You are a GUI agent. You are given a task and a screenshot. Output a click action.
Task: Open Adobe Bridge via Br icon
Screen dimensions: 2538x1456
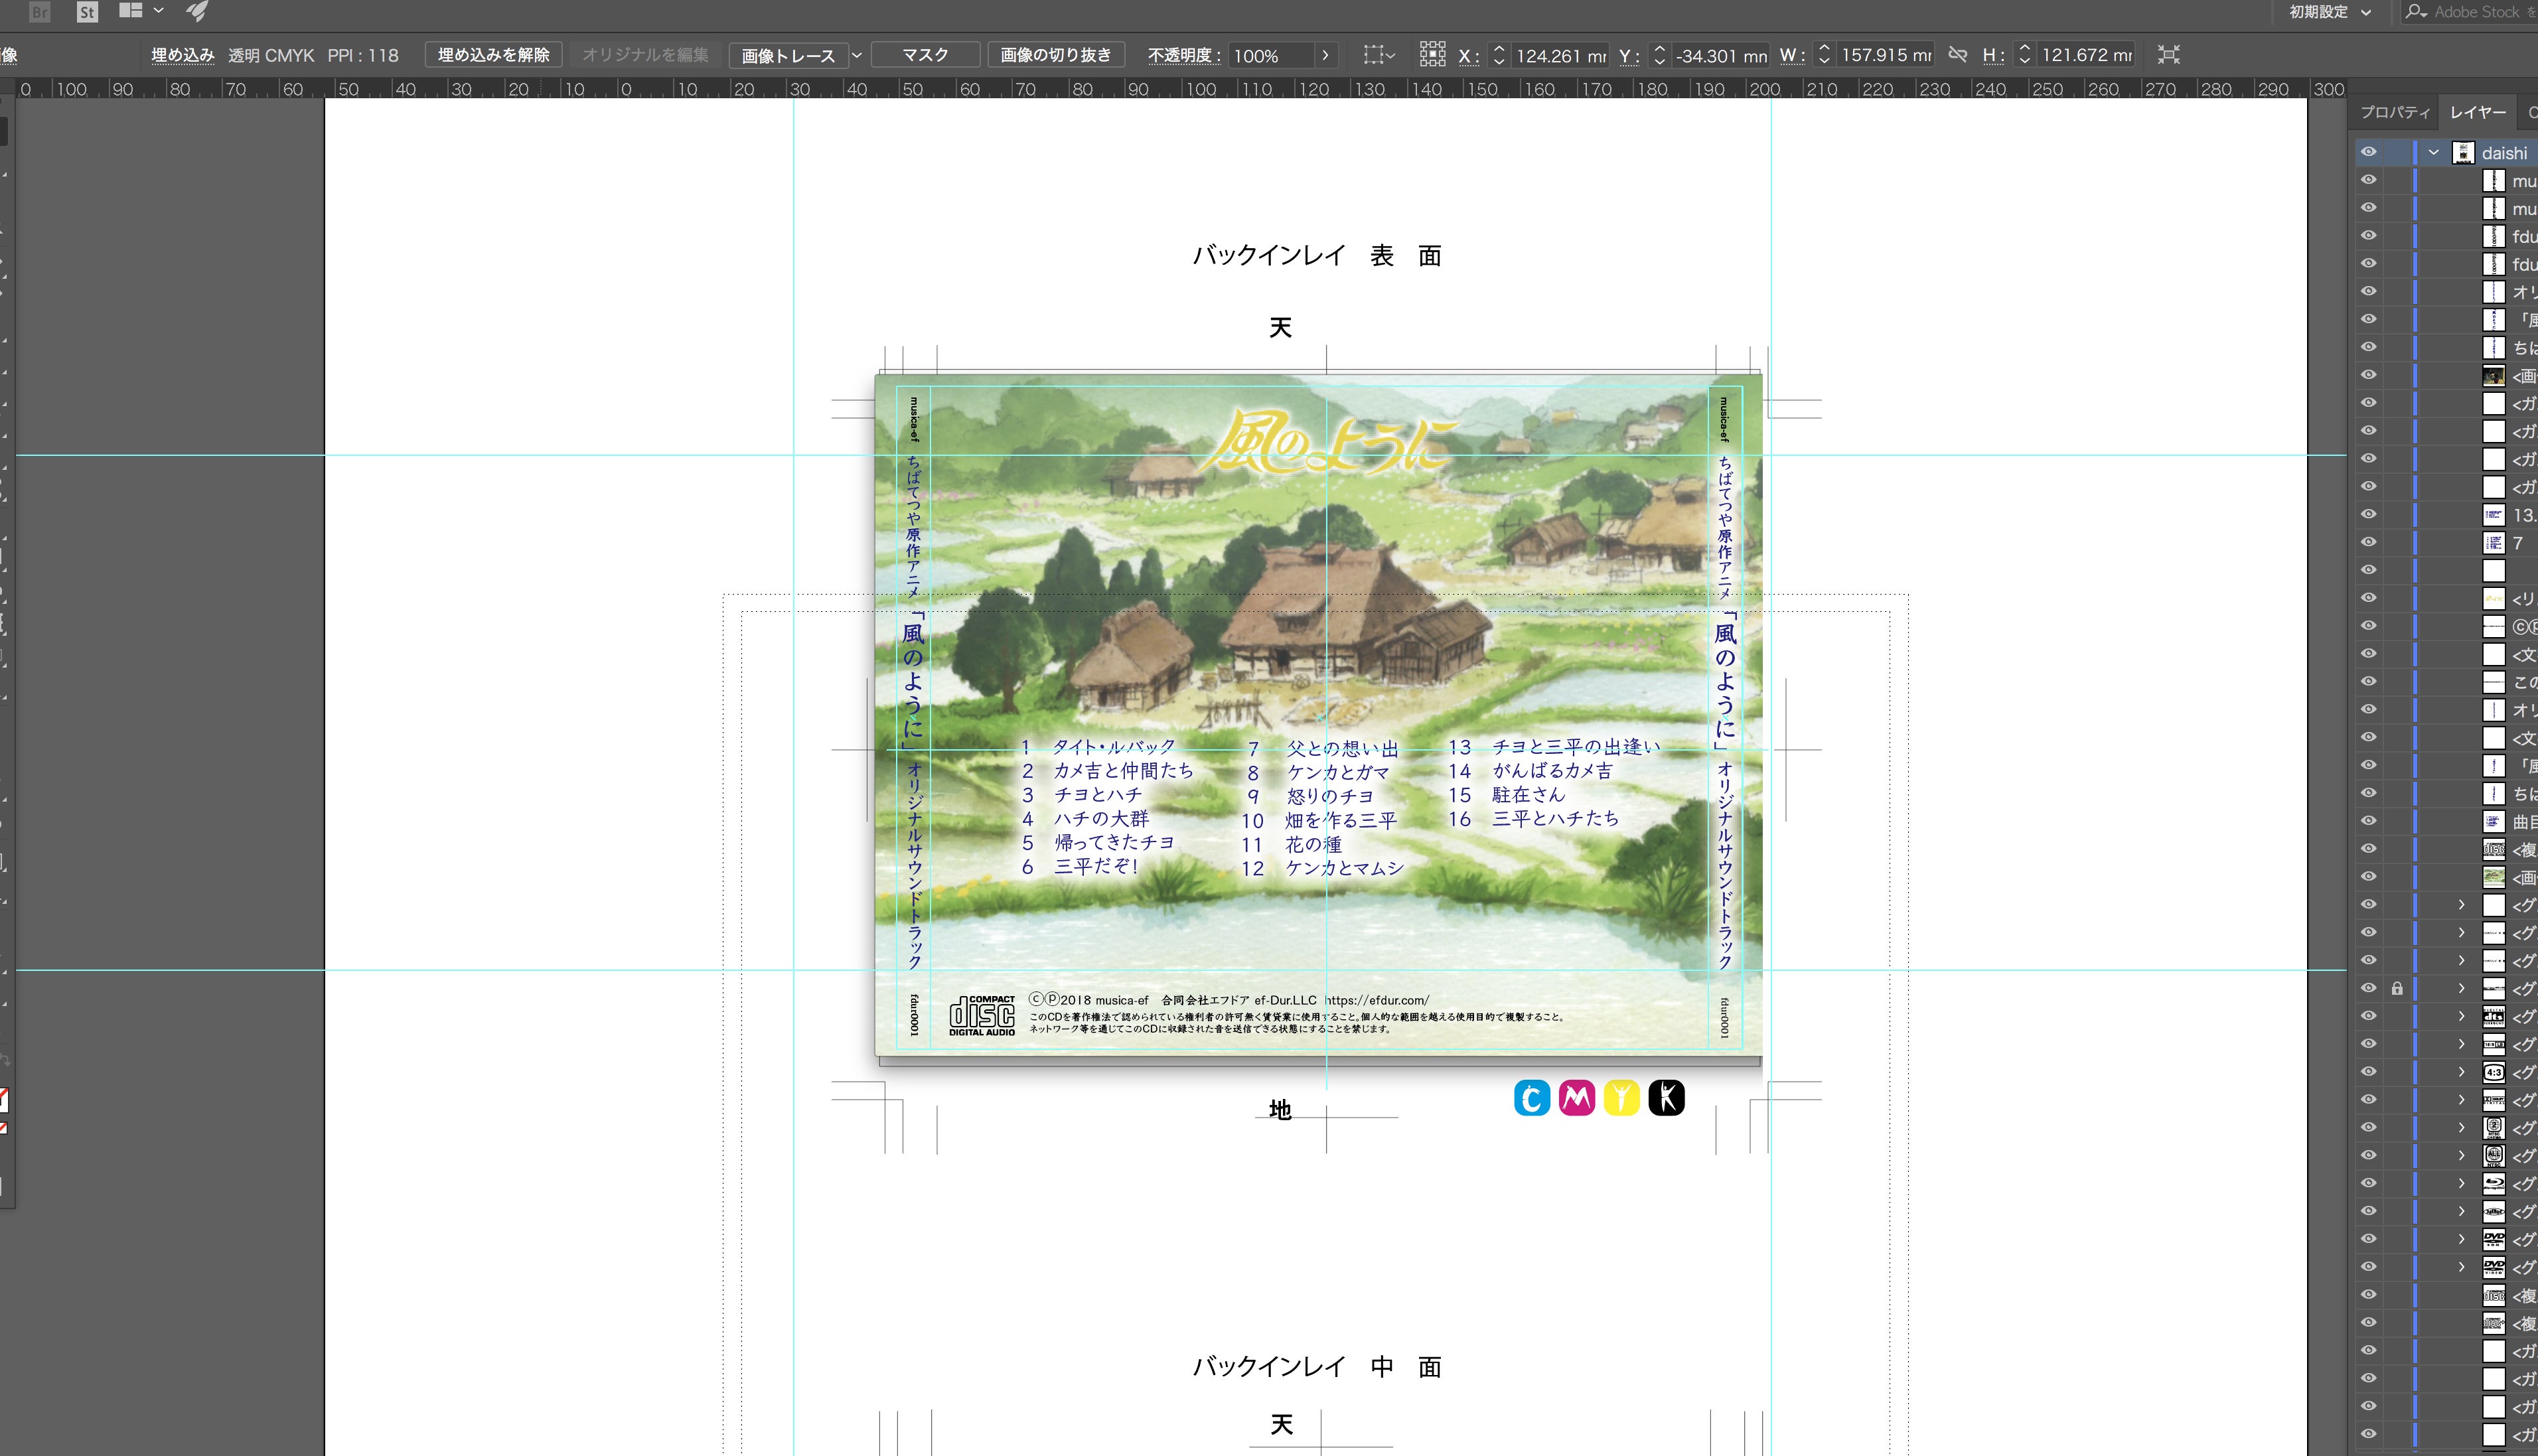[40, 12]
